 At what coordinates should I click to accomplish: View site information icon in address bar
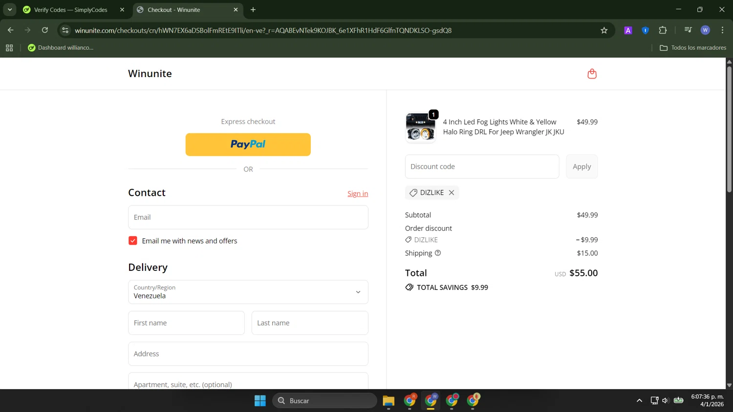click(65, 30)
